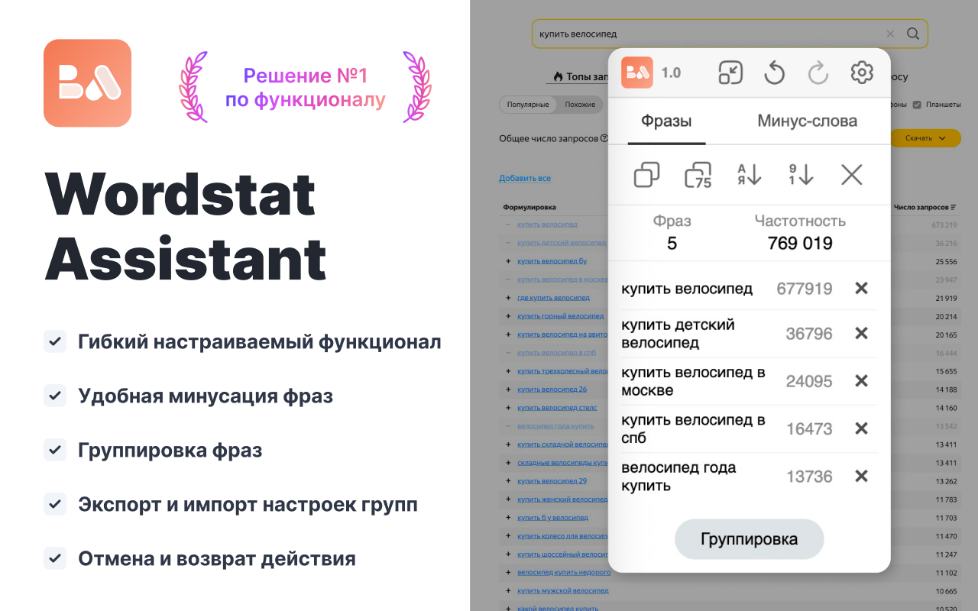Select the Популярные toggle option
Image resolution: width=978 pixels, height=611 pixels.
tap(527, 105)
